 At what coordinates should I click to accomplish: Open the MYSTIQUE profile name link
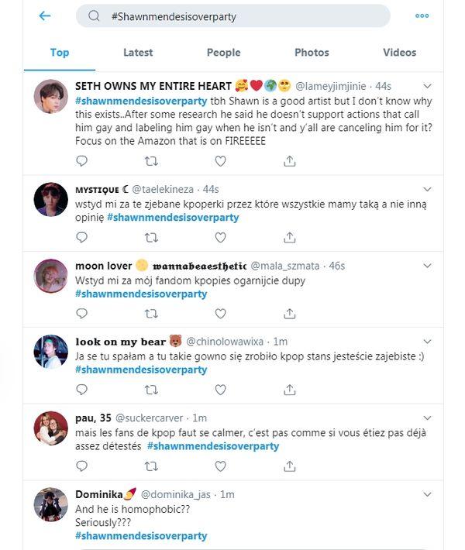(x=97, y=188)
